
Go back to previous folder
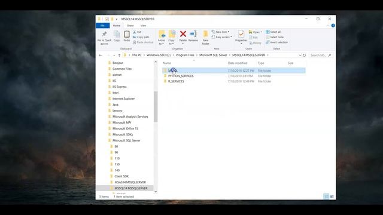tap(101, 56)
